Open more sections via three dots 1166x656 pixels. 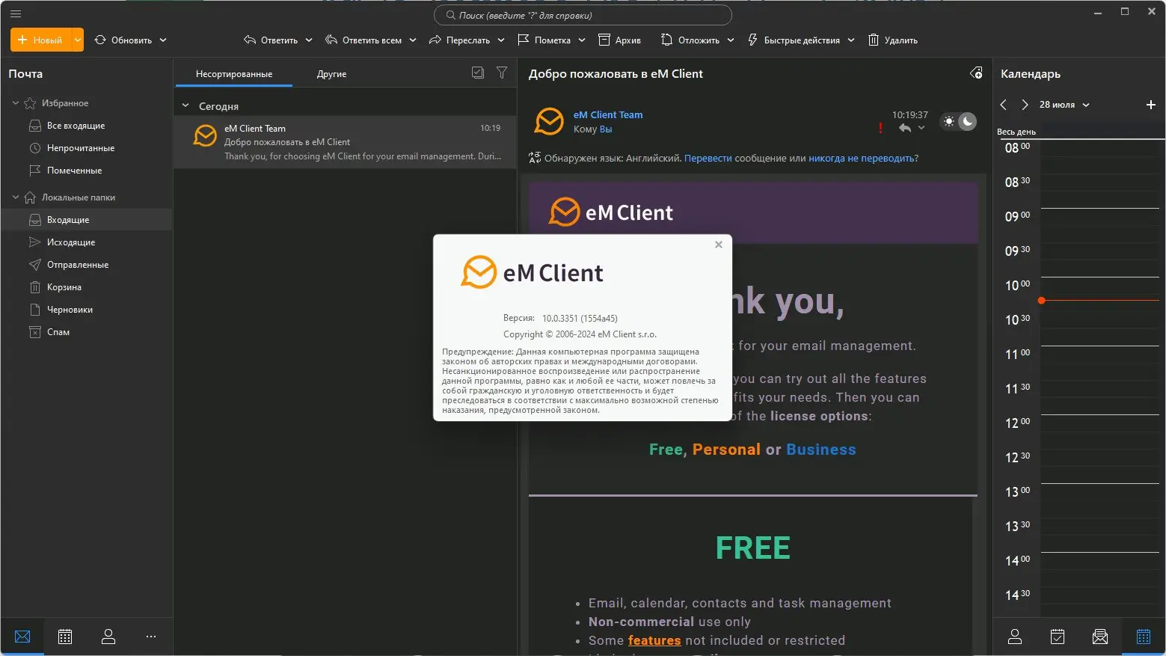pyautogui.click(x=151, y=637)
